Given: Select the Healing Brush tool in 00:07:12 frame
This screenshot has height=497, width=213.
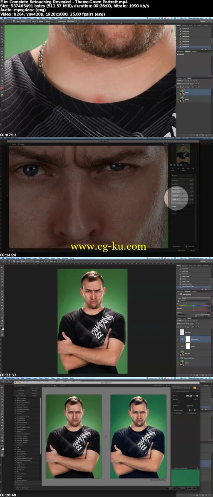Looking at the screenshot, I should pyautogui.click(x=2, y=45).
